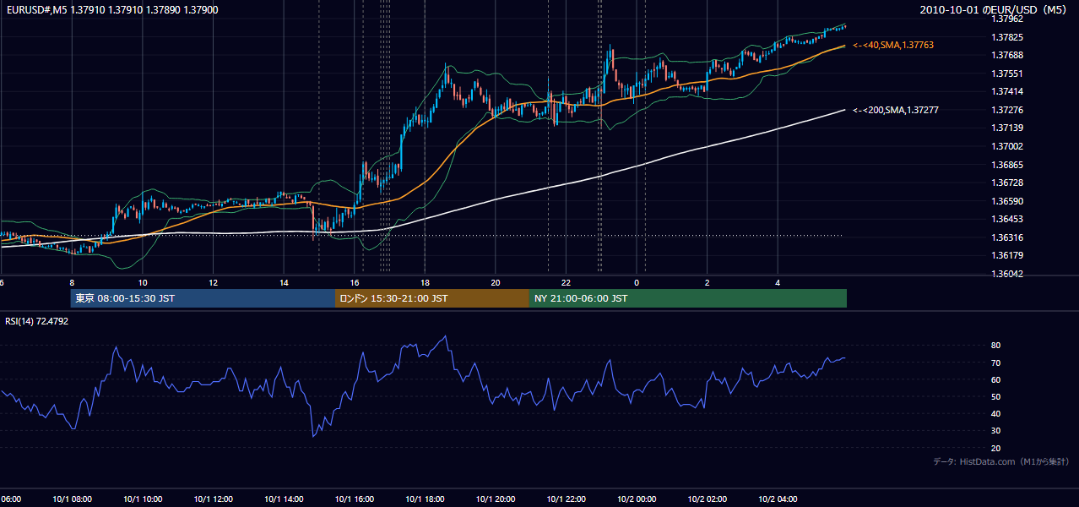Click the bottom time label 10/1 16:00

pos(355,499)
